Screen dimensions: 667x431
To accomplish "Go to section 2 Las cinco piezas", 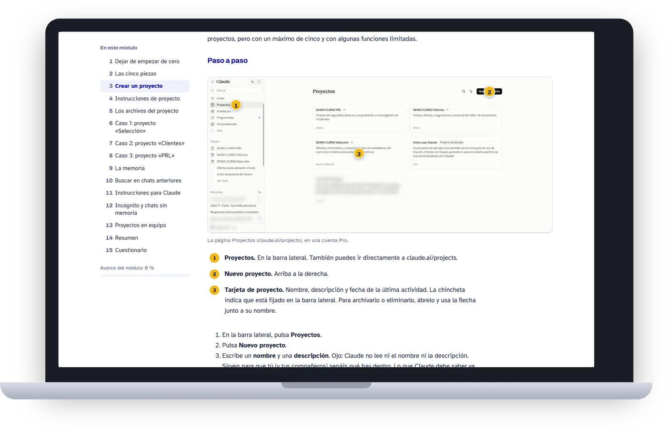I will coord(144,74).
